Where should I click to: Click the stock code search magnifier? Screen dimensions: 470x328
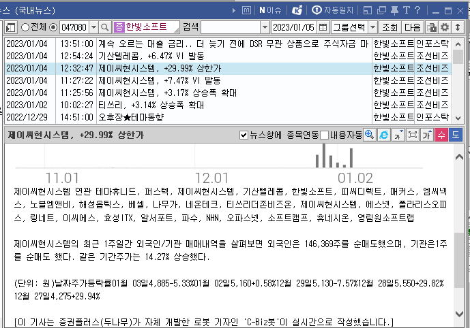click(104, 27)
